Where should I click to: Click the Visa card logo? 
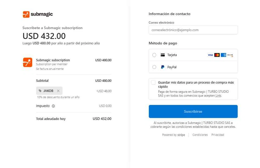tap(210, 55)
